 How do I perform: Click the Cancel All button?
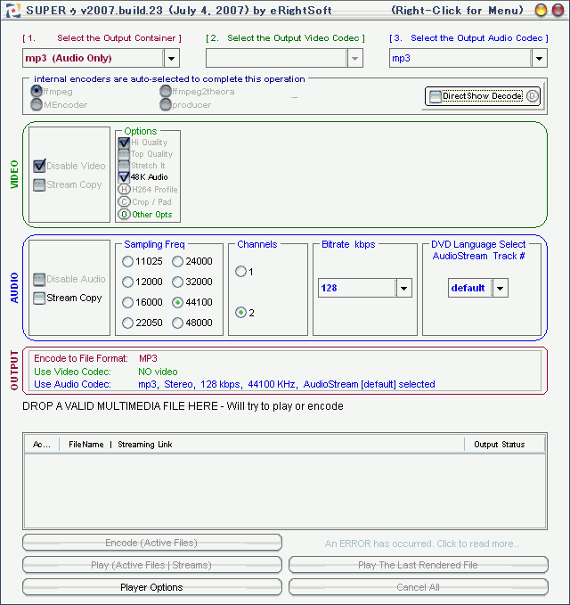point(418,587)
